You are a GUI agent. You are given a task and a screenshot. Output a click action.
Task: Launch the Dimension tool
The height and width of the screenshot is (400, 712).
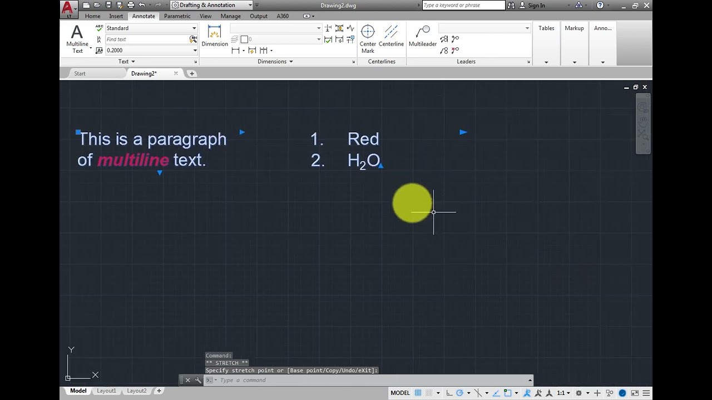(215, 36)
